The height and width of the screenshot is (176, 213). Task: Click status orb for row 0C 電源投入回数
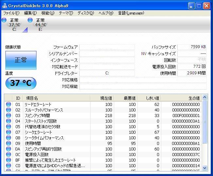tap(9, 154)
